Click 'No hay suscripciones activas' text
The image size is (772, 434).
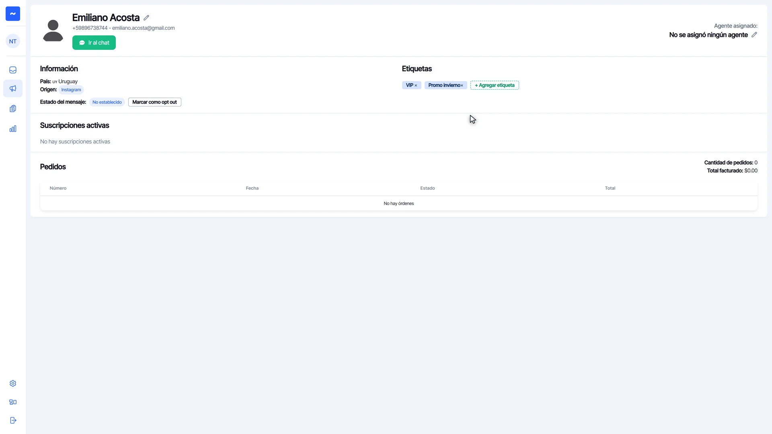[x=75, y=141]
